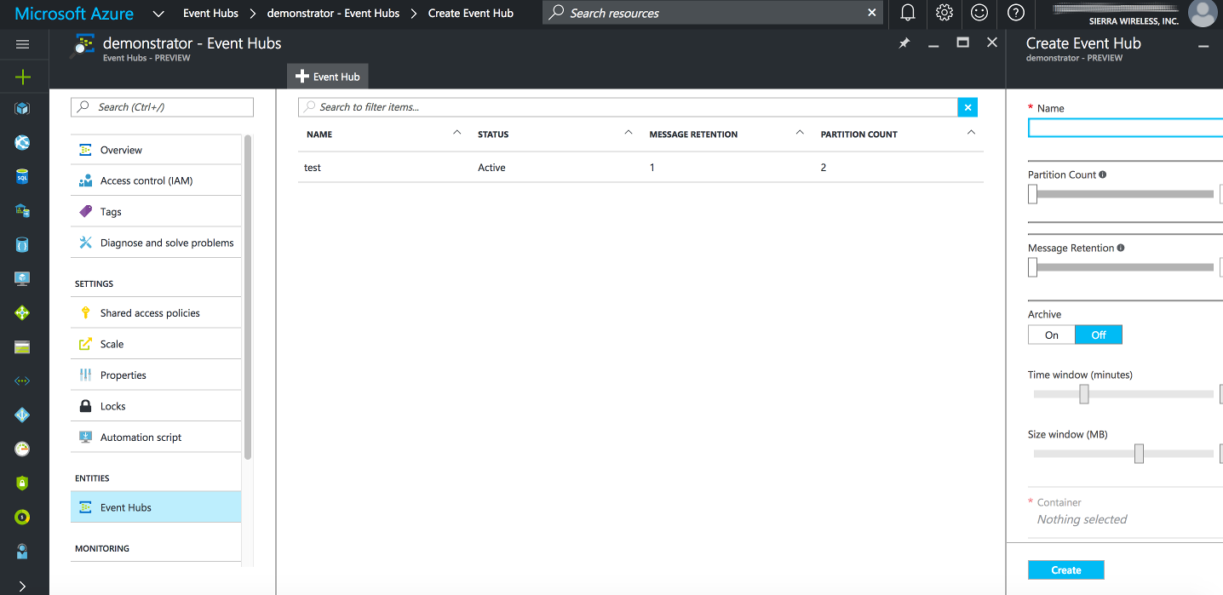Click the + Event Hub button

click(x=328, y=77)
